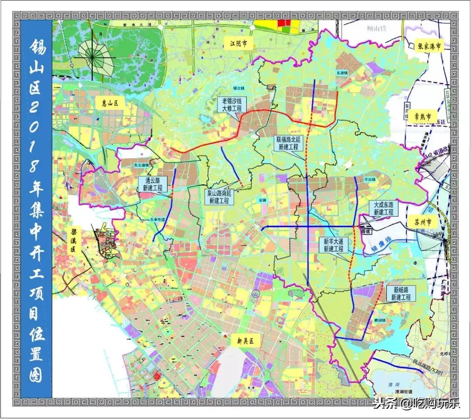
Task: Click the 东亭街道 label
Action: tap(158, 219)
